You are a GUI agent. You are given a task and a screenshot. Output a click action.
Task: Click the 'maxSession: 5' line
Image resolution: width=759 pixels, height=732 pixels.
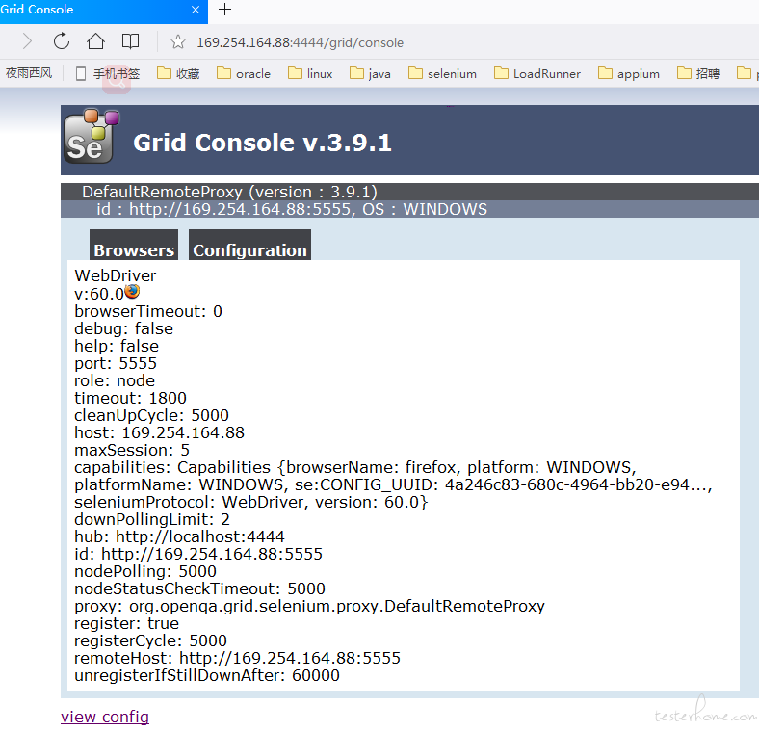point(132,450)
